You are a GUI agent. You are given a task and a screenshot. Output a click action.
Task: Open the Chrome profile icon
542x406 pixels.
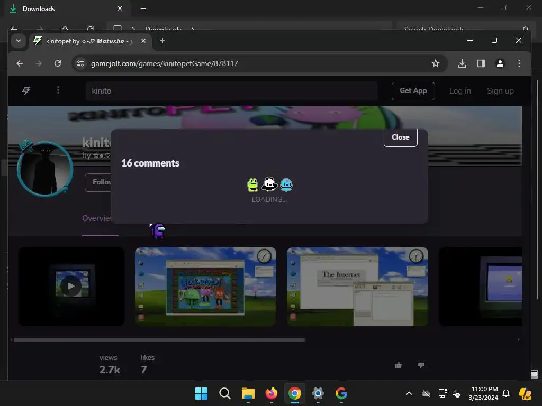pos(500,63)
